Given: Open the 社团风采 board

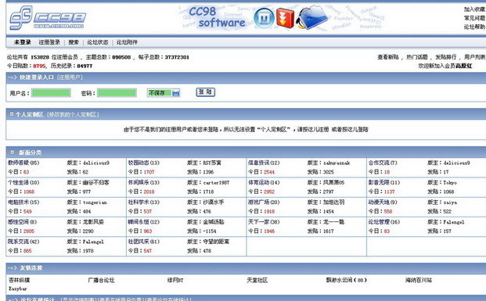Looking at the screenshot, I should click(139, 242).
